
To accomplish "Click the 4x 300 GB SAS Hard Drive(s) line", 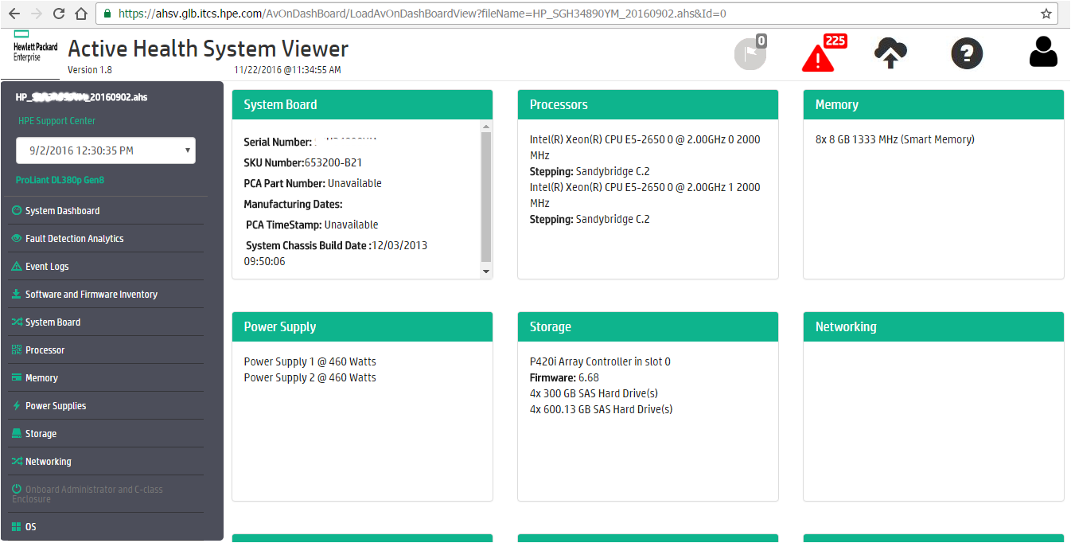I will pos(594,393).
